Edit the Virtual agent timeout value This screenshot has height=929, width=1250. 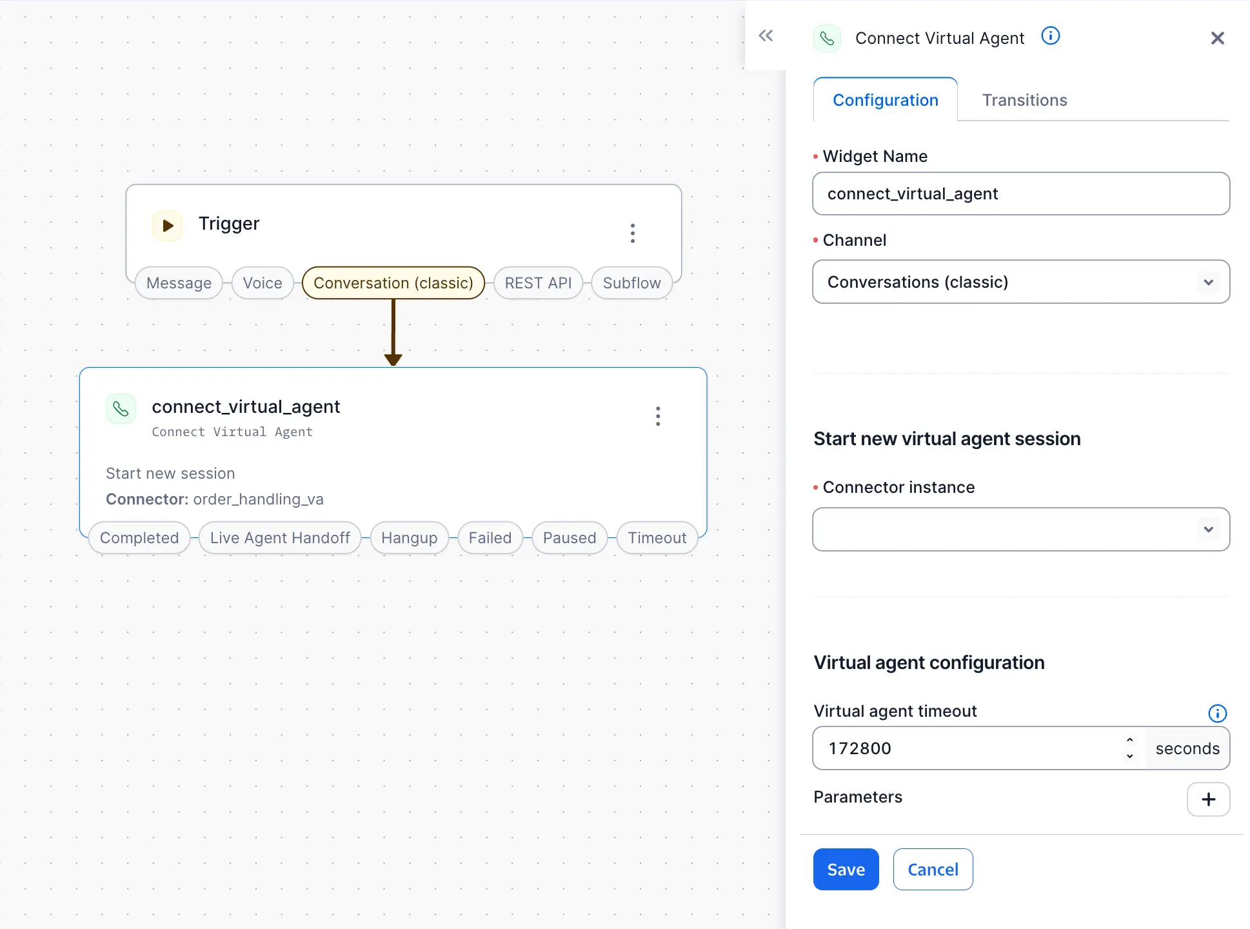click(x=967, y=748)
